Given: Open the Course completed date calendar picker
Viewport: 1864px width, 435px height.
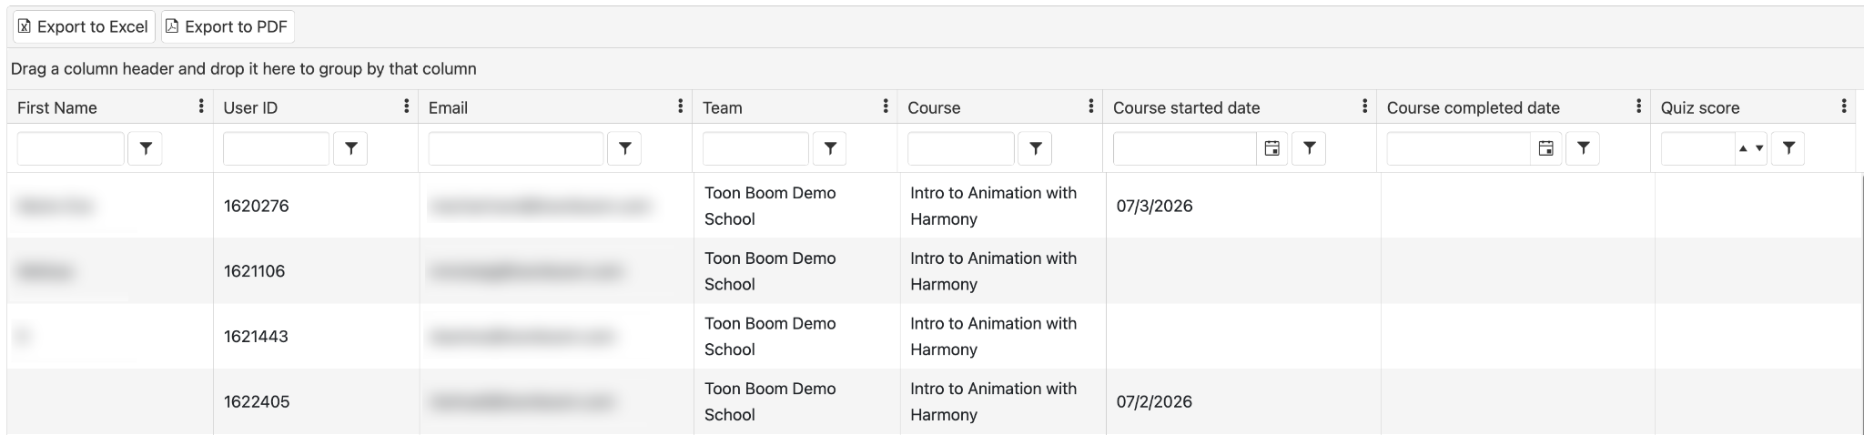Looking at the screenshot, I should [x=1545, y=148].
